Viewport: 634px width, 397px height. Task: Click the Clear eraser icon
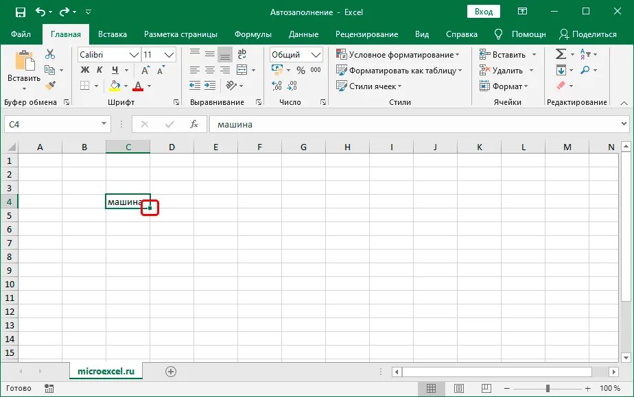click(x=561, y=86)
